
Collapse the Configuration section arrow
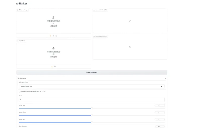(x=165, y=78)
